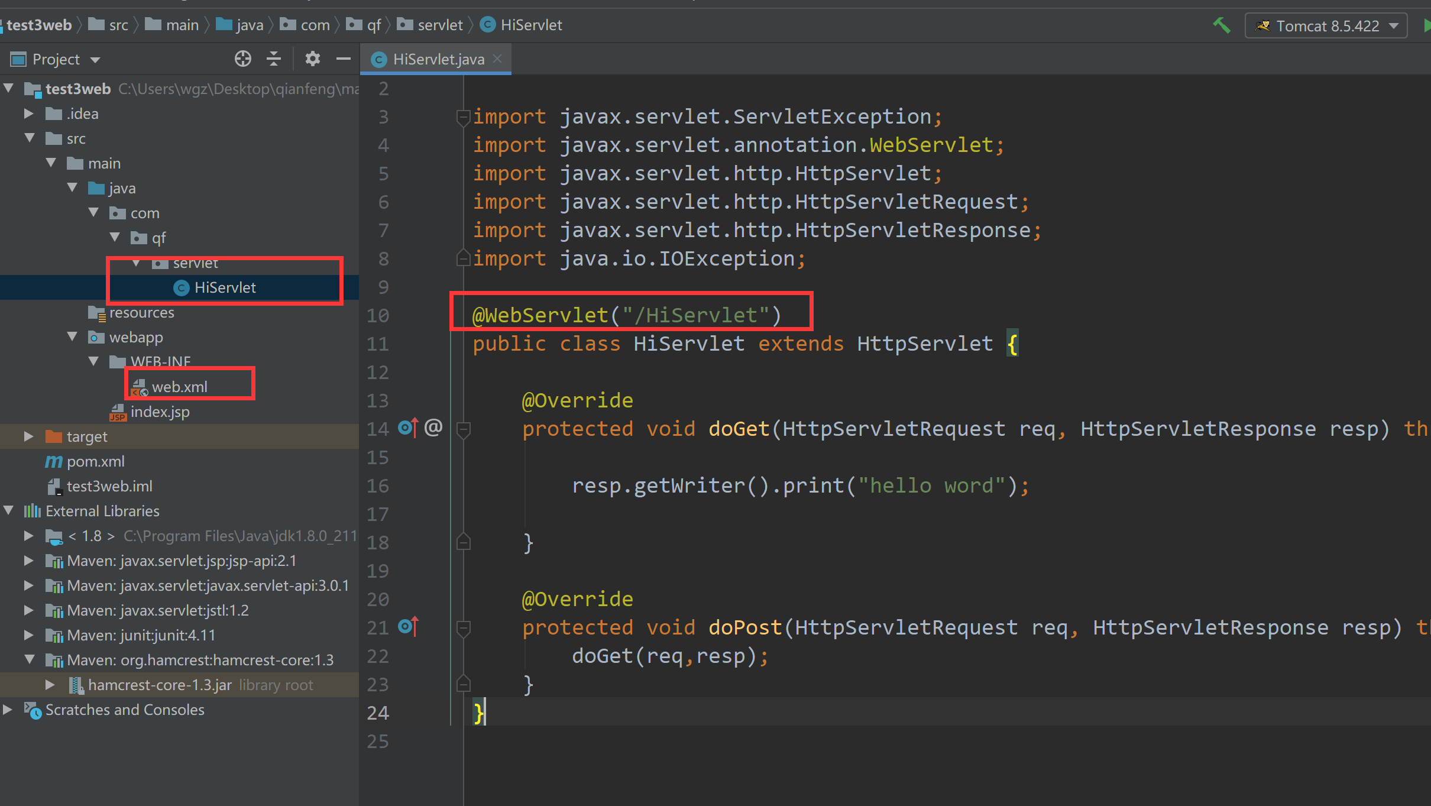Viewport: 1431px width, 806px height.
Task: Toggle fold marker at doPost method line 21
Action: [464, 627]
